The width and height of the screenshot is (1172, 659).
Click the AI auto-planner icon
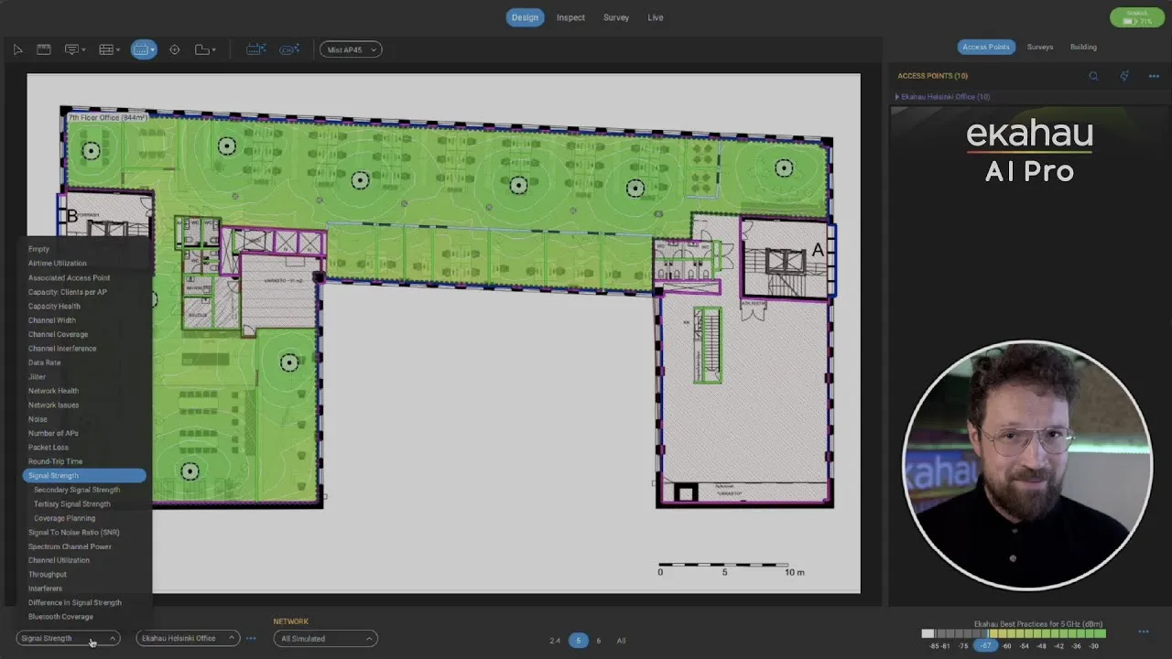coord(256,49)
